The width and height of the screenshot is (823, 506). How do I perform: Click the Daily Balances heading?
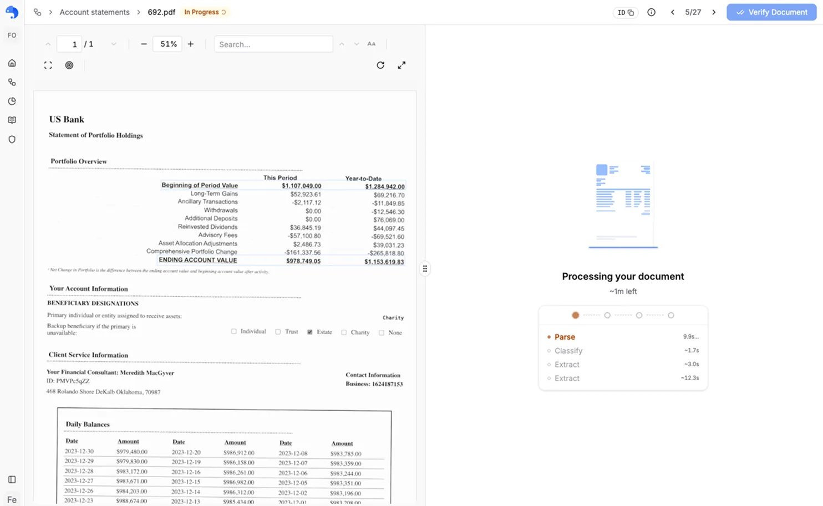88,425
